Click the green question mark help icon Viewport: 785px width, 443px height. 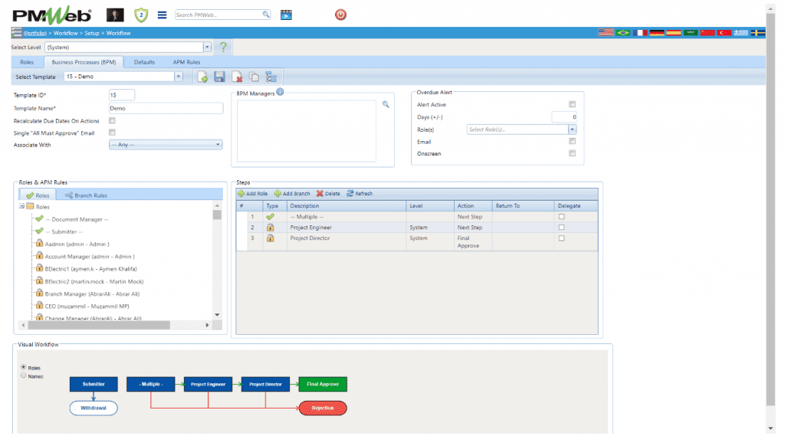click(x=223, y=47)
